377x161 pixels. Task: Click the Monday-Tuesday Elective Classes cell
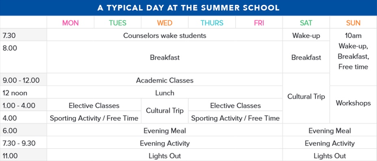click(x=94, y=106)
